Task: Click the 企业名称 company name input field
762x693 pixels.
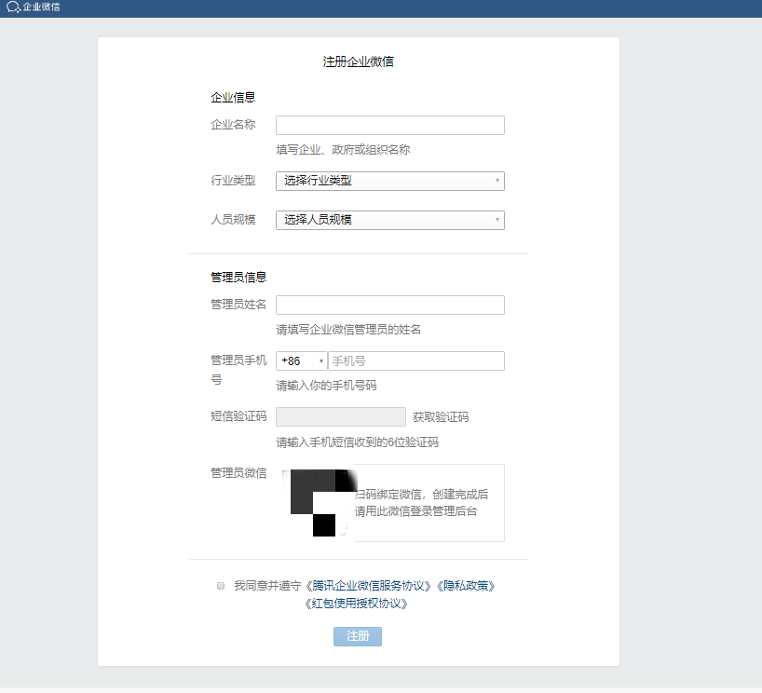Action: 389,125
